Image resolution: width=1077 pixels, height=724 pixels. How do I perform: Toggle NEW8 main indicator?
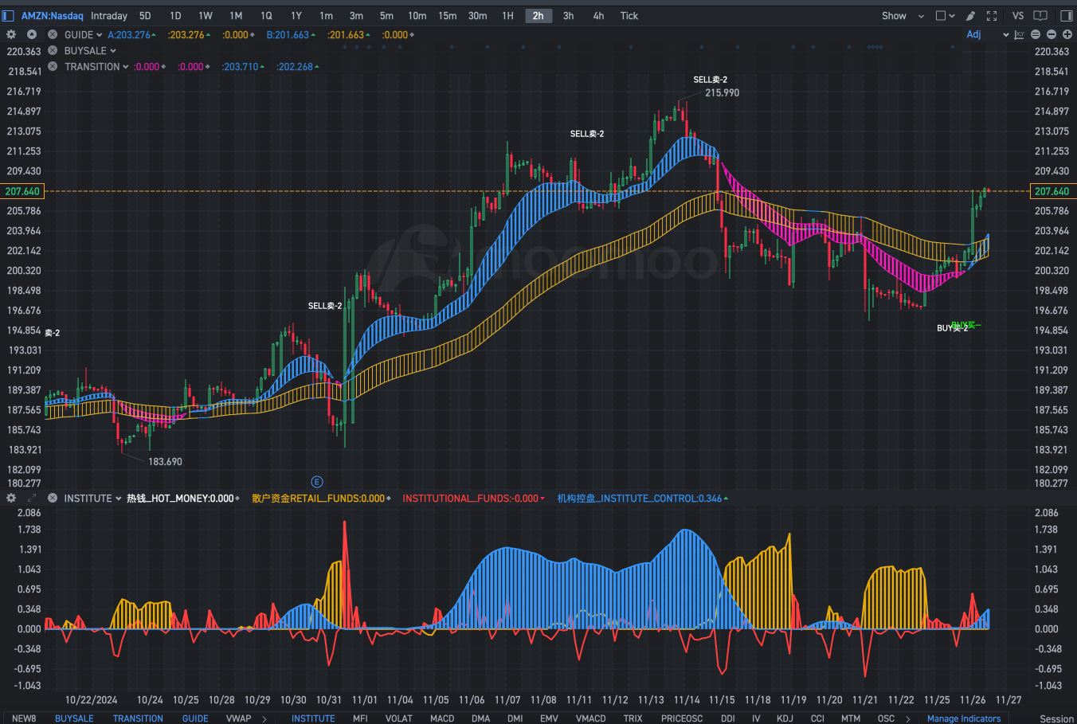click(24, 718)
